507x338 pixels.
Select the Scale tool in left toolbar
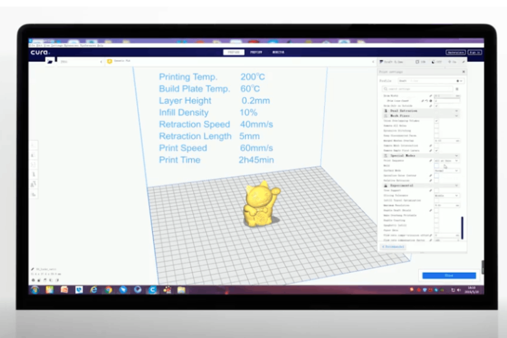tap(33, 155)
